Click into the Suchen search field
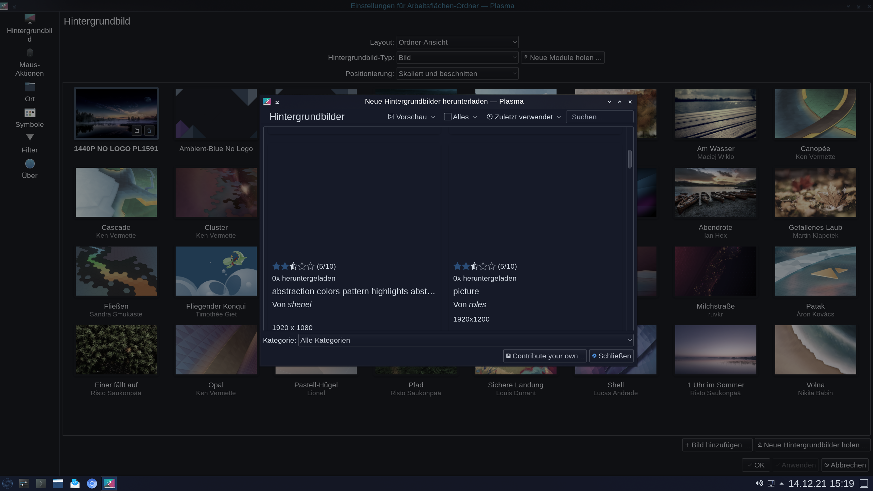The image size is (873, 491). pyautogui.click(x=599, y=117)
